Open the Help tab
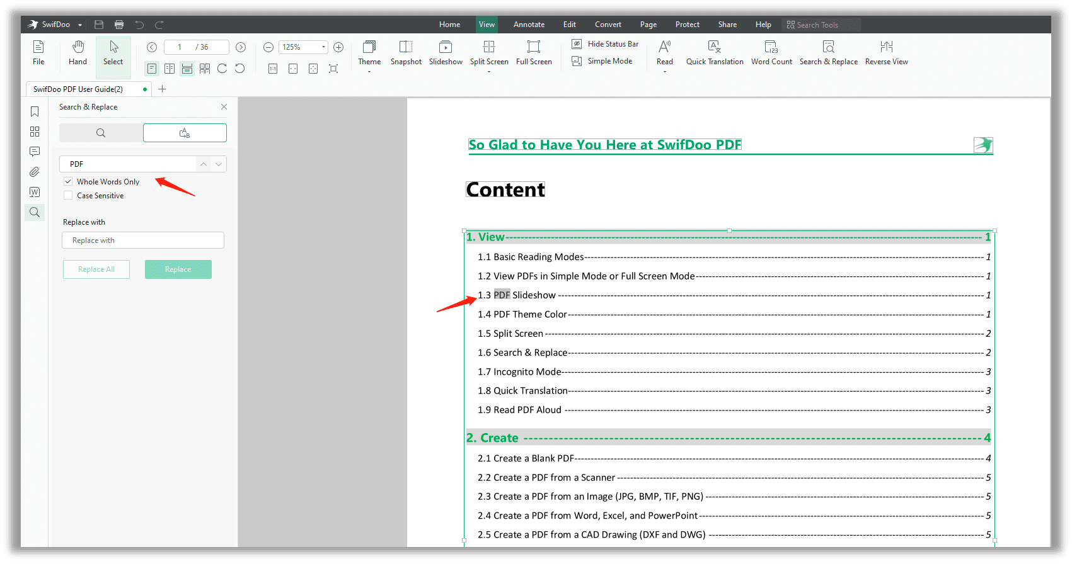This screenshot has width=1072, height=564. [x=763, y=25]
